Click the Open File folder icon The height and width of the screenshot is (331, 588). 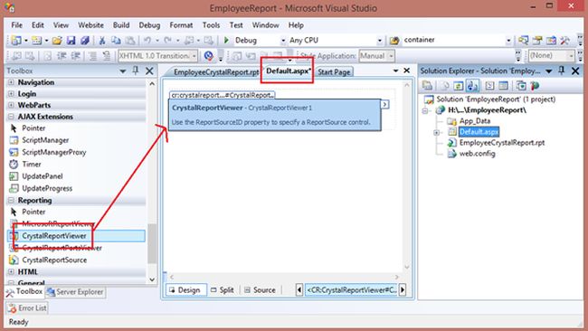[57, 40]
